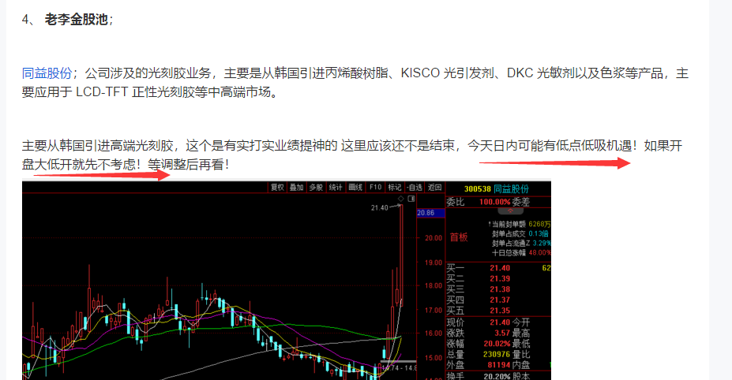The width and height of the screenshot is (732, 380).
Task: Open the 多股 multi-stock view
Action: pos(316,188)
